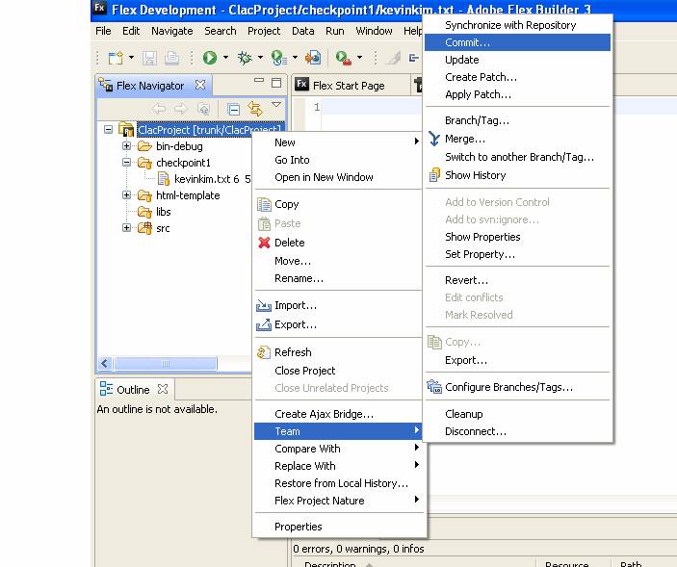Image resolution: width=677 pixels, height=567 pixels.
Task: Select Create Ajax Bridge... option
Action: pos(338,414)
